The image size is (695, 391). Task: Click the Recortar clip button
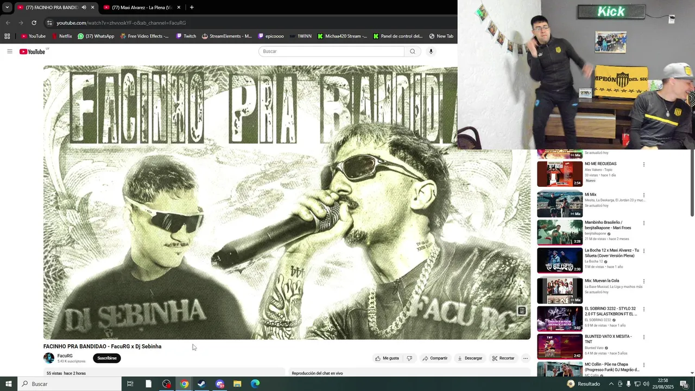click(503, 358)
